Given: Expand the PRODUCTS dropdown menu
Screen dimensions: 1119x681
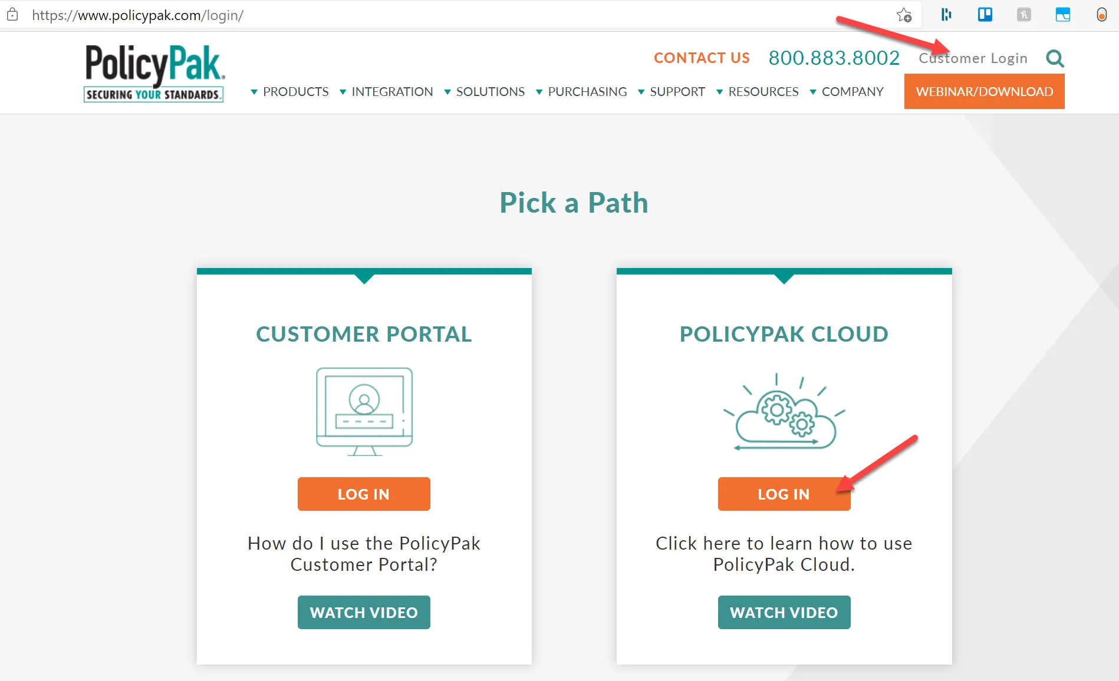Looking at the screenshot, I should coord(289,92).
